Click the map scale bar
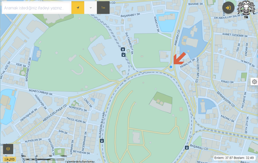 click(x=44, y=159)
